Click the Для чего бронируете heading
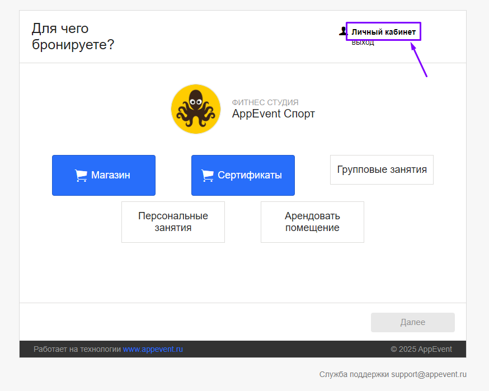 coord(73,36)
